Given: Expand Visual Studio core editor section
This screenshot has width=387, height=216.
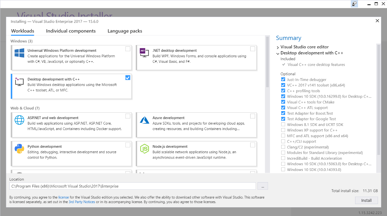Looking at the screenshot, I should click(278, 47).
